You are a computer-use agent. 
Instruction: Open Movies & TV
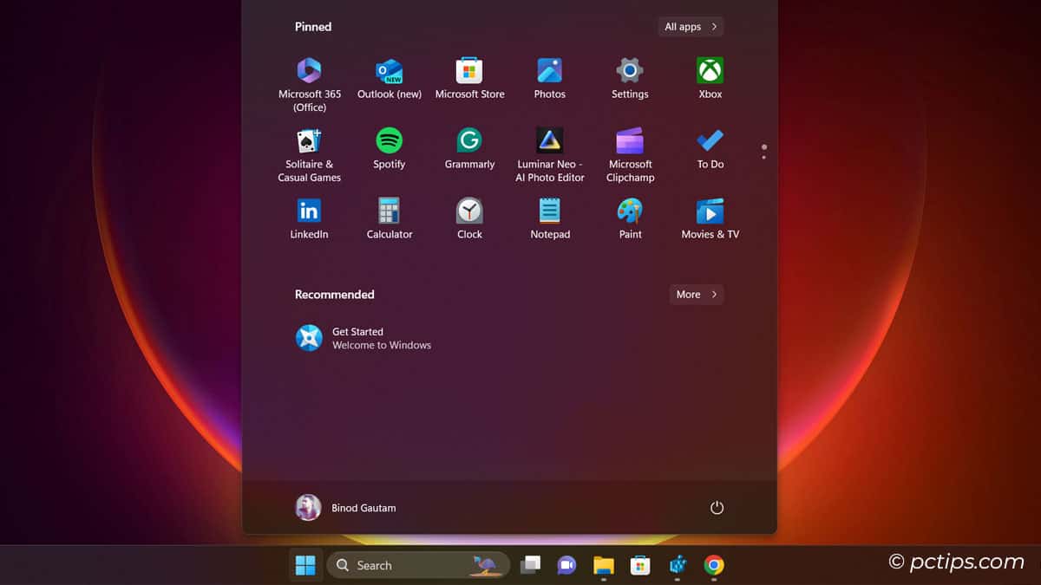coord(709,212)
